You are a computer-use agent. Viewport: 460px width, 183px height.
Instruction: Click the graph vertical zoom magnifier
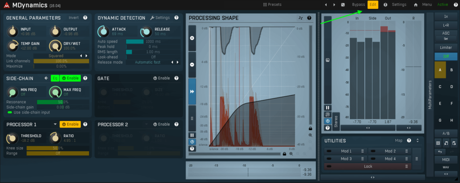[310, 135]
